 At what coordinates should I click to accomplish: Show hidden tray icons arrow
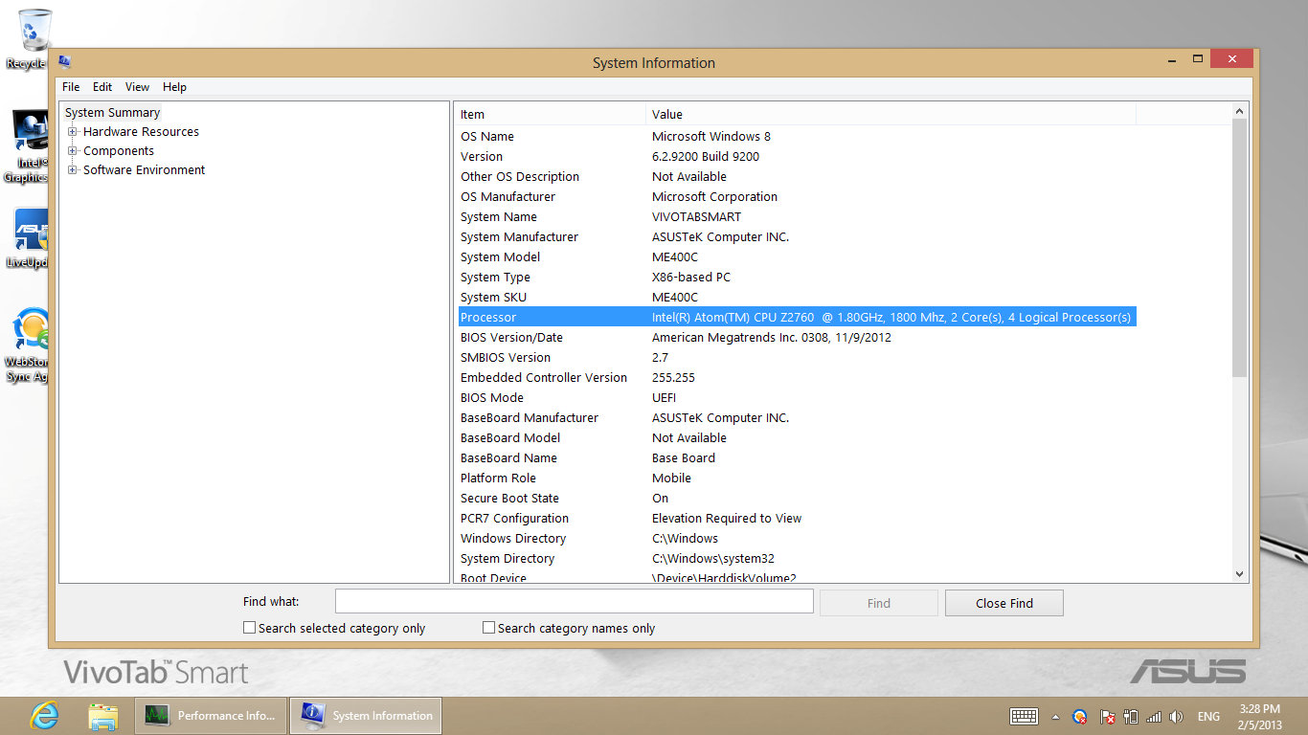click(1055, 717)
